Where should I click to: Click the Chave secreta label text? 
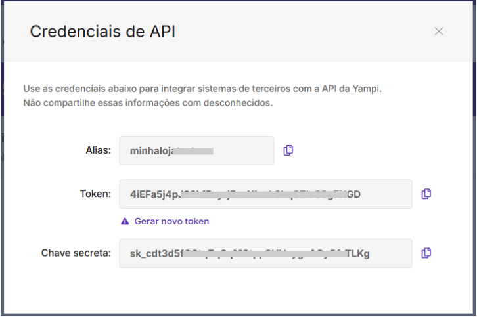coord(76,253)
